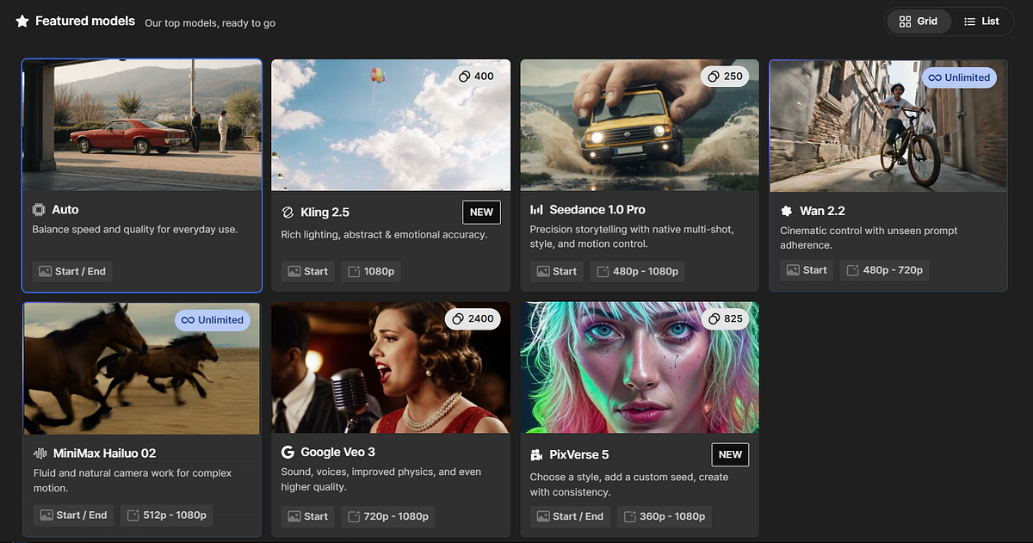Click Seedance's 480p - 1080p tag
The height and width of the screenshot is (543, 1033).
(638, 271)
